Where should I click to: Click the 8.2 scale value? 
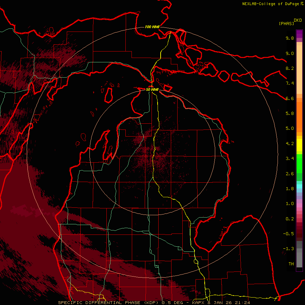pyautogui.click(x=290, y=68)
